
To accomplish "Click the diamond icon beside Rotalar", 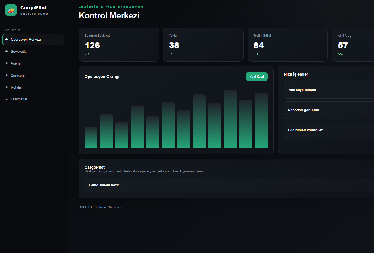I will [x=7, y=87].
